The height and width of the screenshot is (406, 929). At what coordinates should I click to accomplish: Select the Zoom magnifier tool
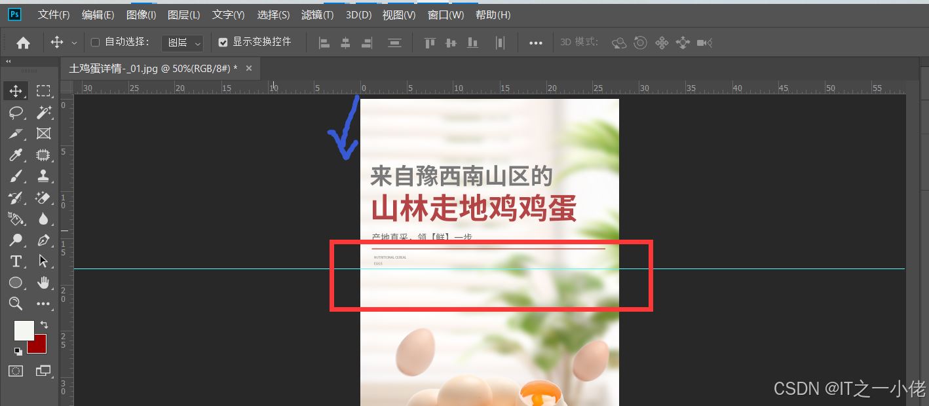pyautogui.click(x=16, y=303)
